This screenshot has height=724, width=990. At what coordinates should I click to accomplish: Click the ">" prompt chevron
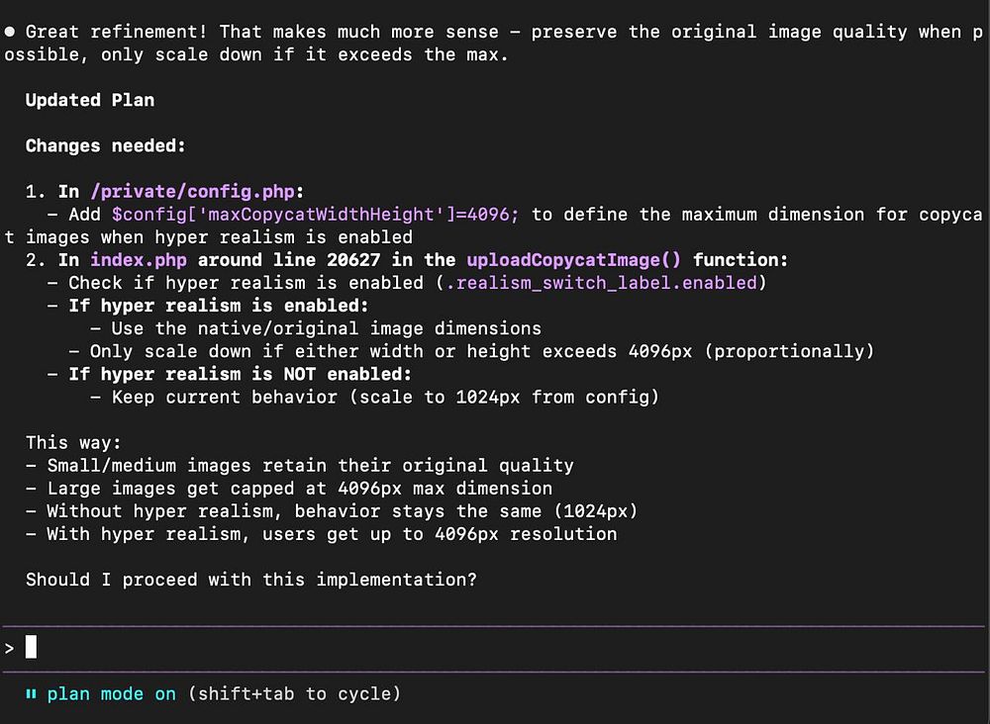point(9,648)
